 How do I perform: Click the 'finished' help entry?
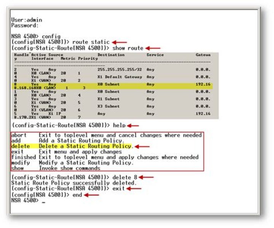tap(24, 157)
